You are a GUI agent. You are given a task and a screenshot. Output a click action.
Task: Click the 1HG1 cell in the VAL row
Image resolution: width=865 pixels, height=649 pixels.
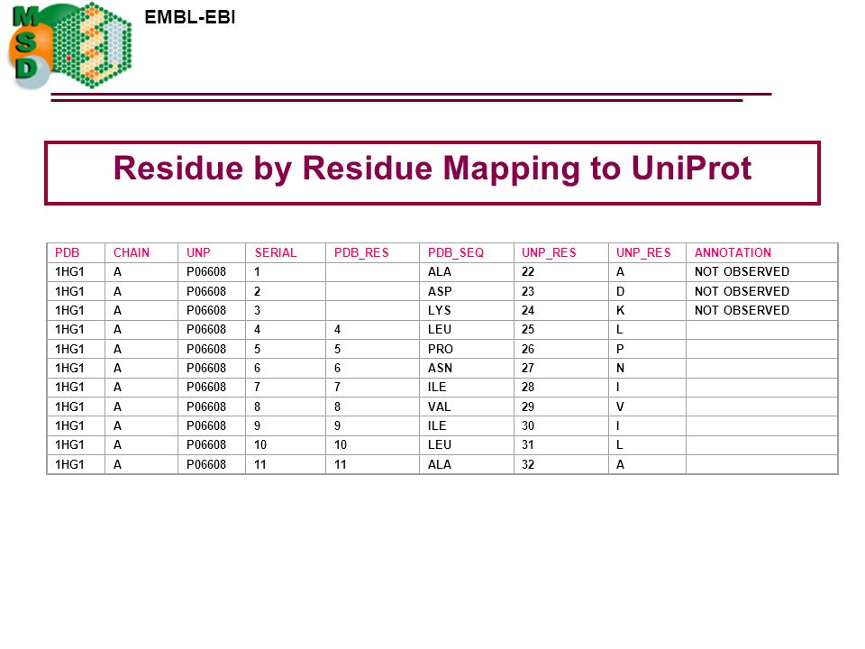69,407
